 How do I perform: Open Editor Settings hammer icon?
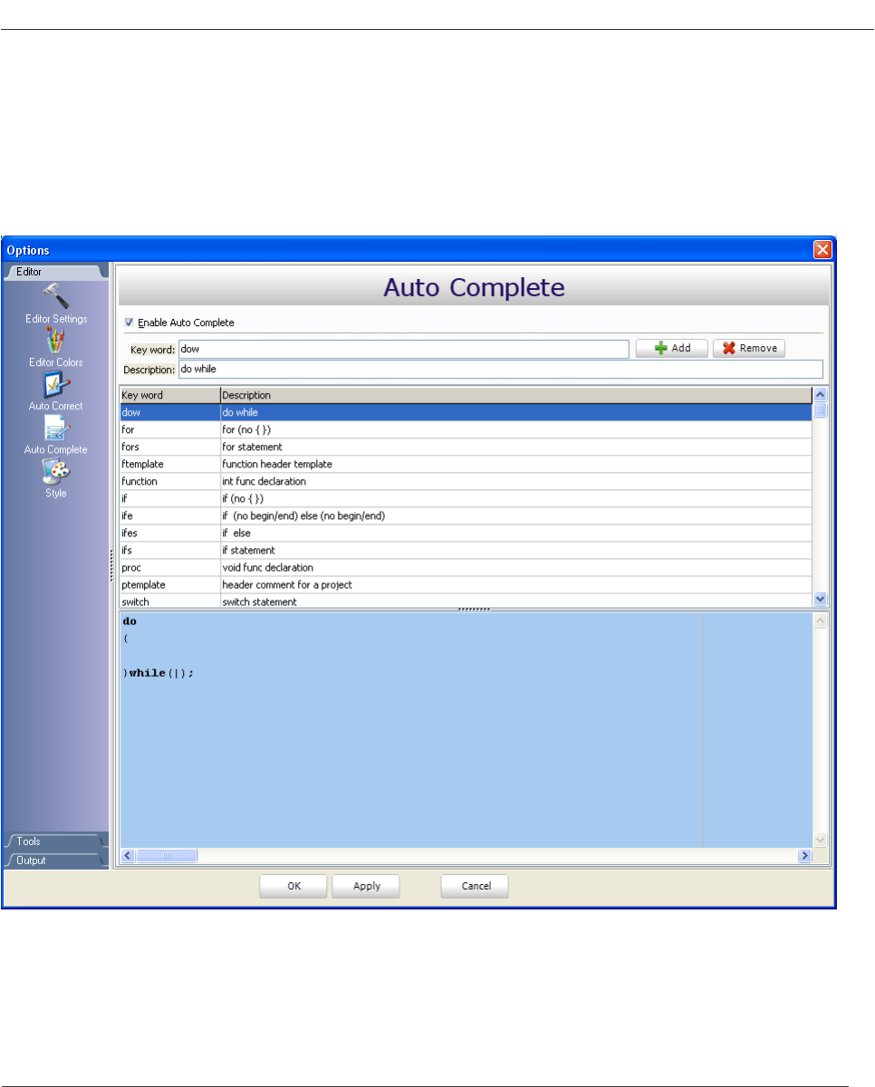(x=56, y=296)
